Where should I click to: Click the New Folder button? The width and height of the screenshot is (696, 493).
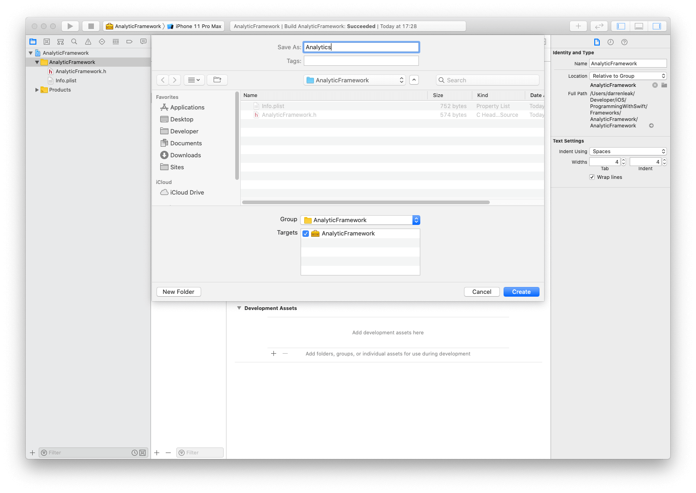(179, 292)
